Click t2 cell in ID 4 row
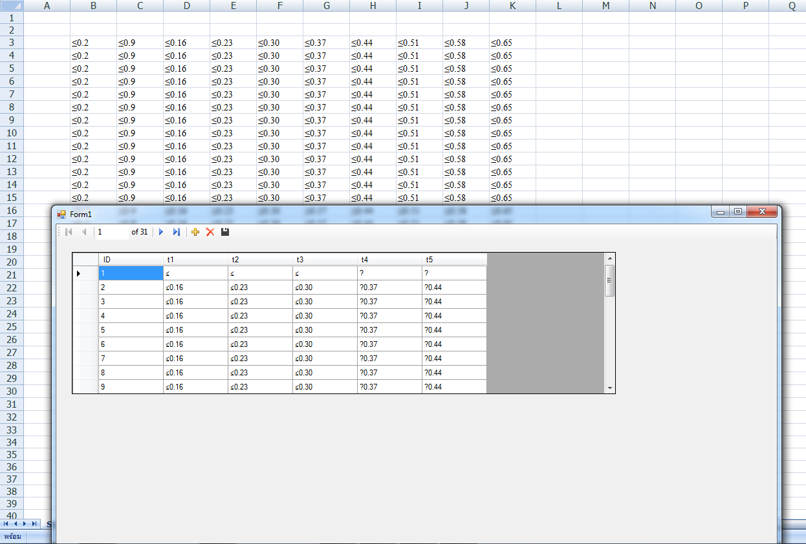Screen dimensions: 806x544 point(260,316)
